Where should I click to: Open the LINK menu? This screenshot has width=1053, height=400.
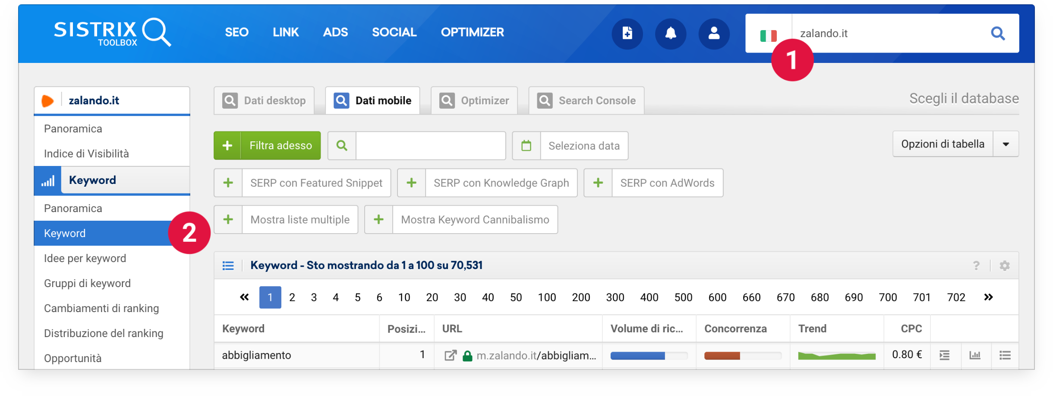point(286,32)
